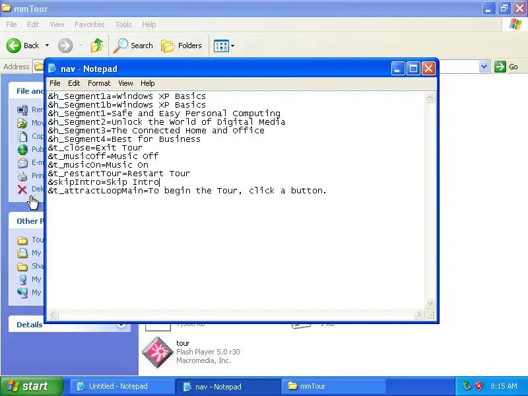This screenshot has height=396, width=528.
Task: Open the Views dropdown button
Action: 224,46
